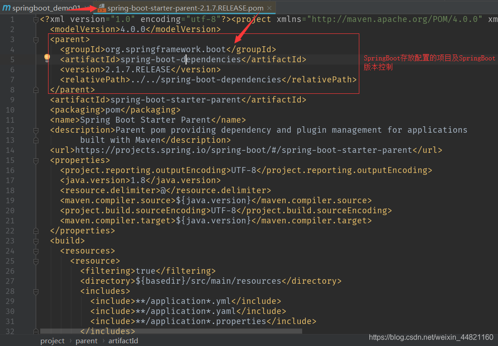Close the spring-boot-starter-parent-2.1.7.RELEASE.pom tab

coord(269,8)
